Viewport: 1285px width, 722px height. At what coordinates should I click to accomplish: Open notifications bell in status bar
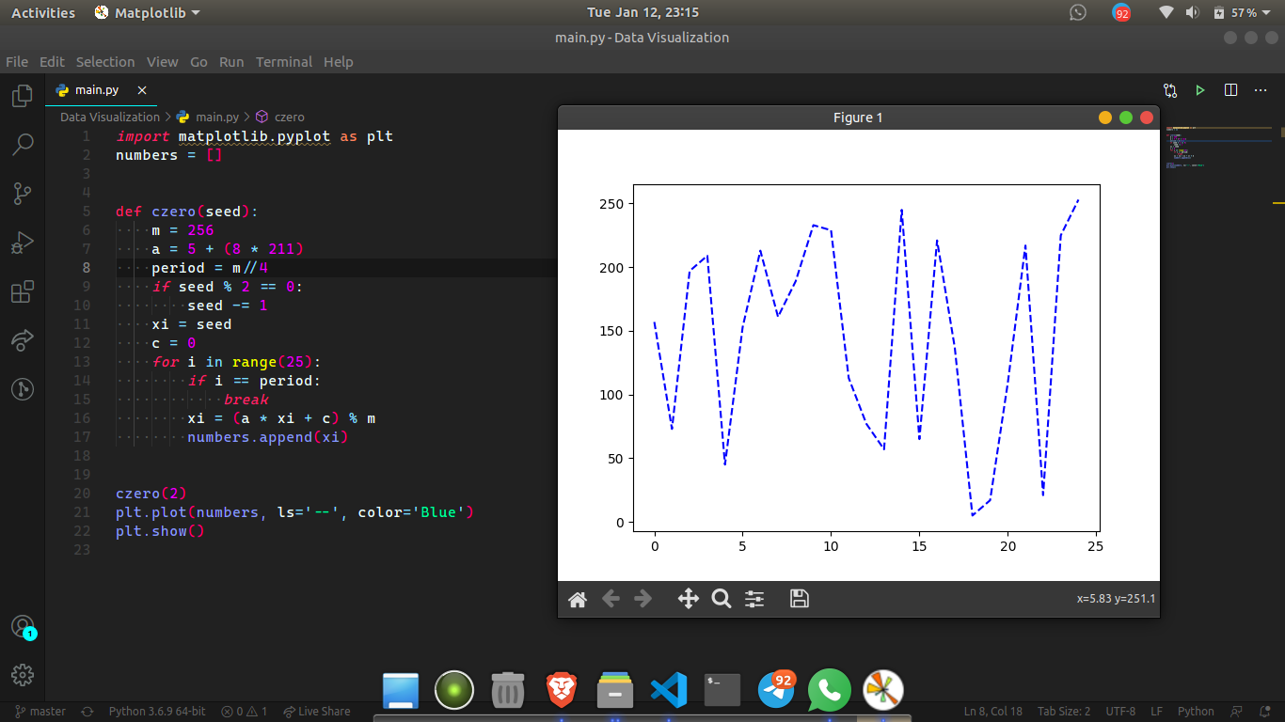(x=1265, y=712)
